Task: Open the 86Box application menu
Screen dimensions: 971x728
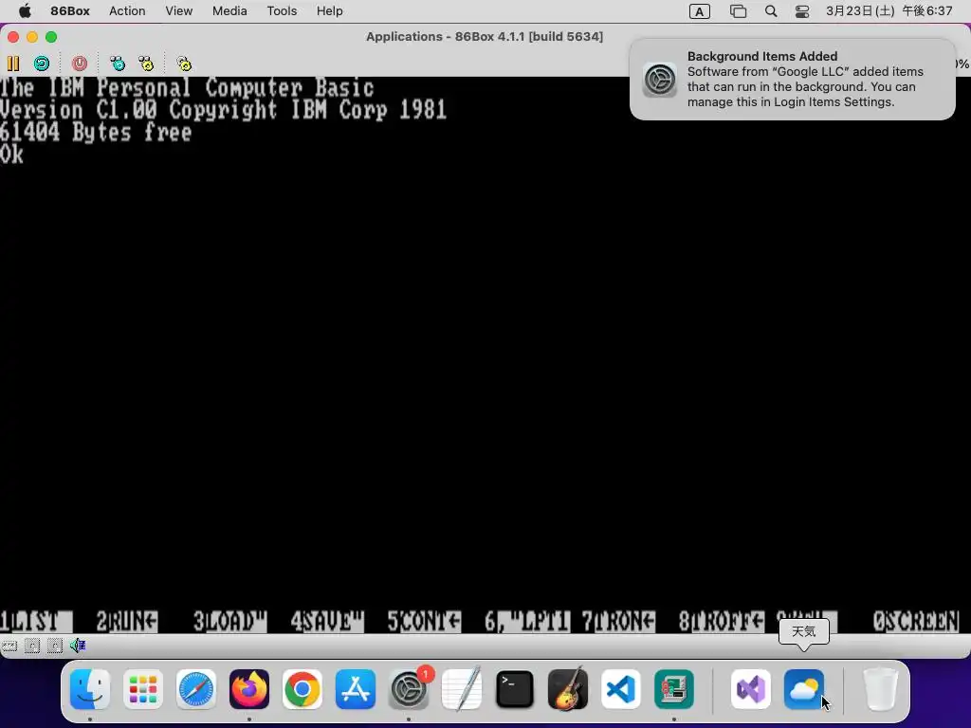Action: point(70,11)
